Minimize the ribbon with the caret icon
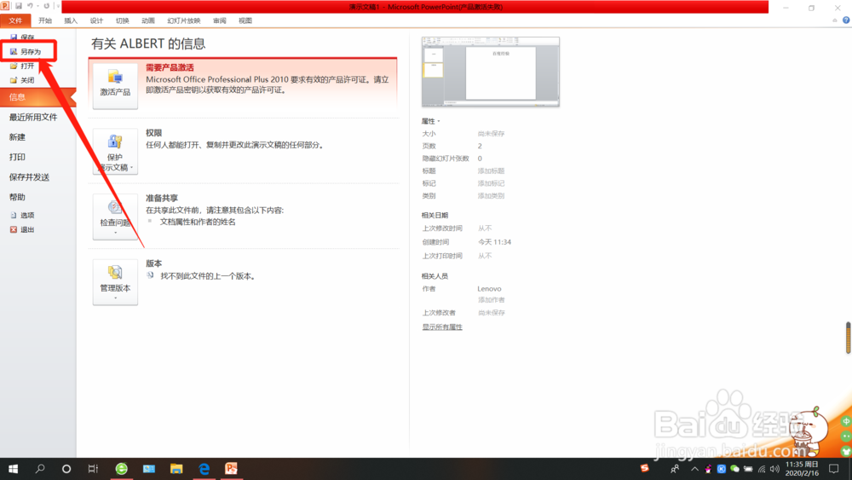This screenshot has width=852, height=480. click(835, 20)
